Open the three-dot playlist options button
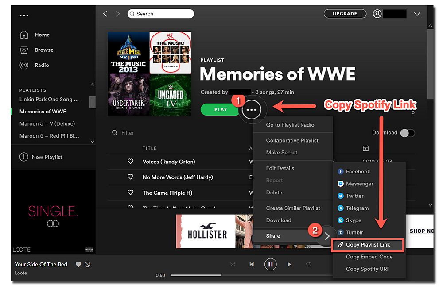The image size is (443, 289). point(251,110)
